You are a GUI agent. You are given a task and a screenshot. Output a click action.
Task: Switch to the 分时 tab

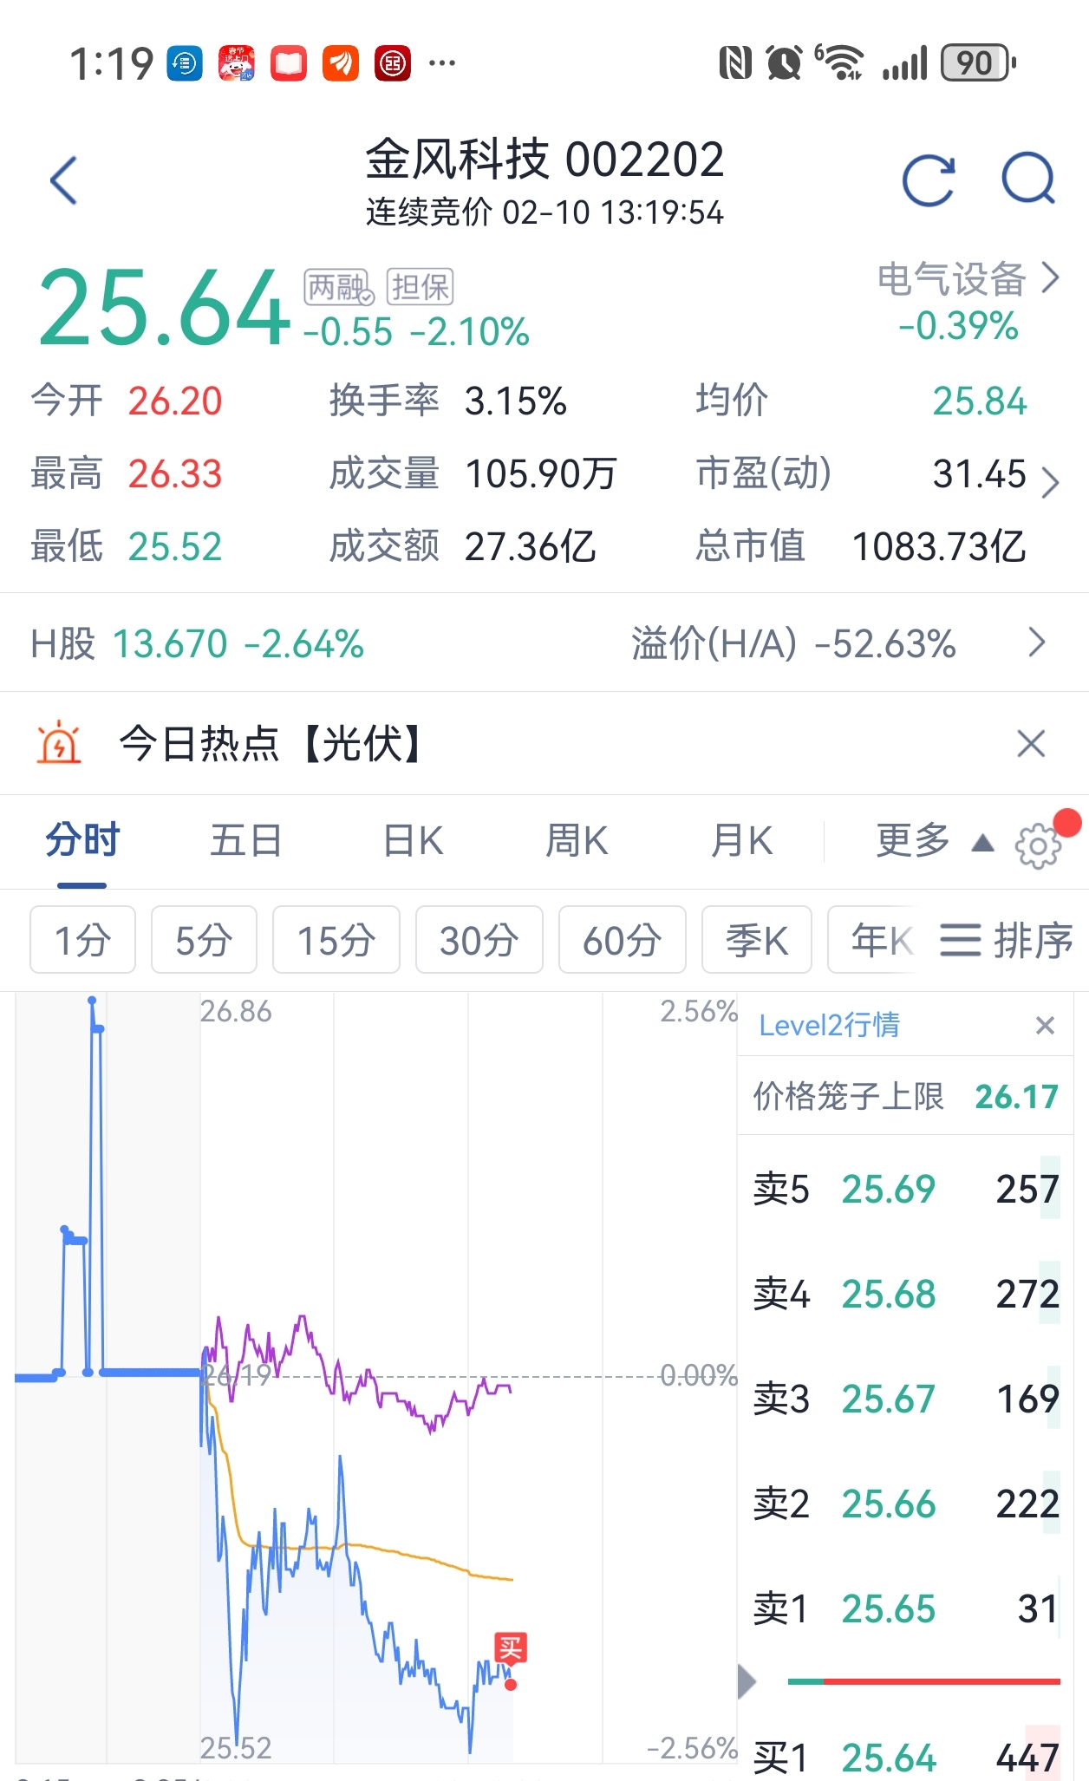tap(82, 840)
